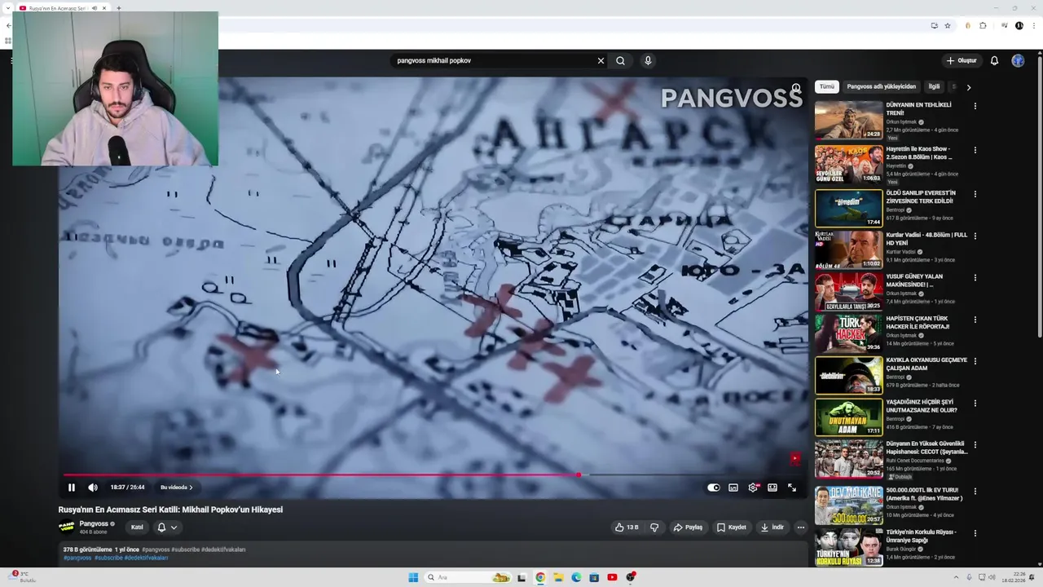Select 'Pangvoss adlı yükleyiciden' chip
Image resolution: width=1043 pixels, height=587 pixels.
pos(881,86)
